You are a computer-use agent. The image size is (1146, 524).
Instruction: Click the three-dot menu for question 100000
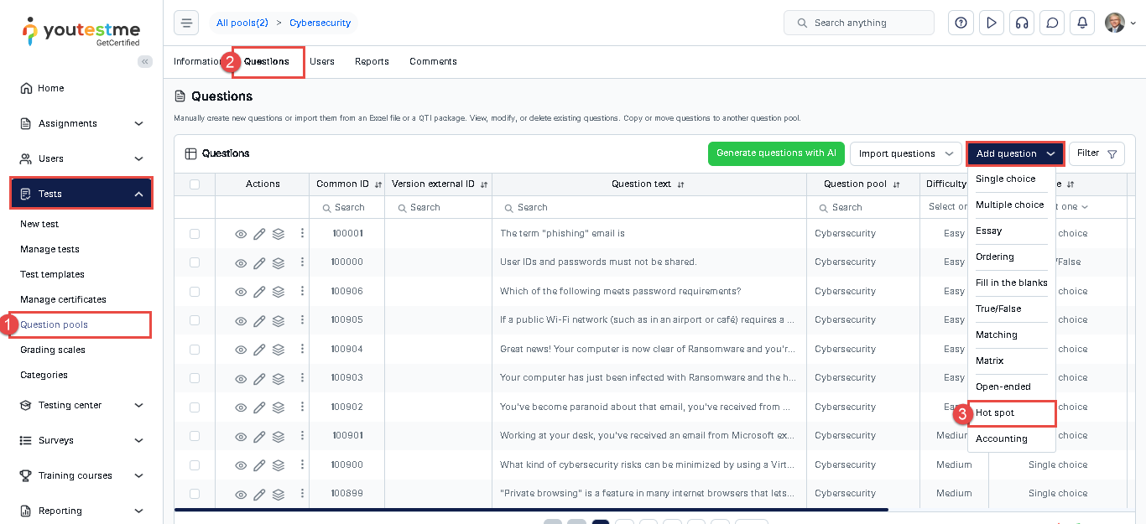[x=302, y=262]
